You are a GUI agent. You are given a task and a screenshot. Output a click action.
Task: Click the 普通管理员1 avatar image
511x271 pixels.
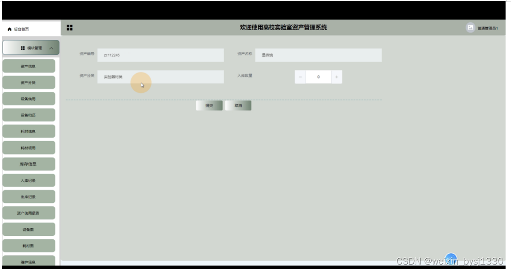(470, 28)
